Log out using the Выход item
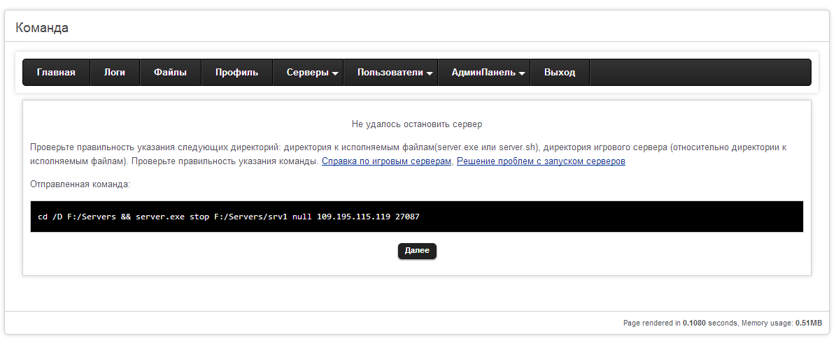 tap(560, 73)
